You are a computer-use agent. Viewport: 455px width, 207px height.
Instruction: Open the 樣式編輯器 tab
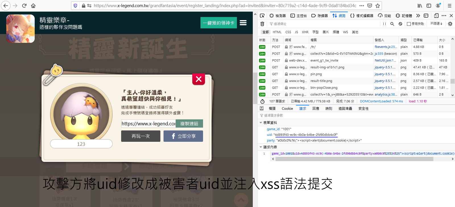click(362, 16)
